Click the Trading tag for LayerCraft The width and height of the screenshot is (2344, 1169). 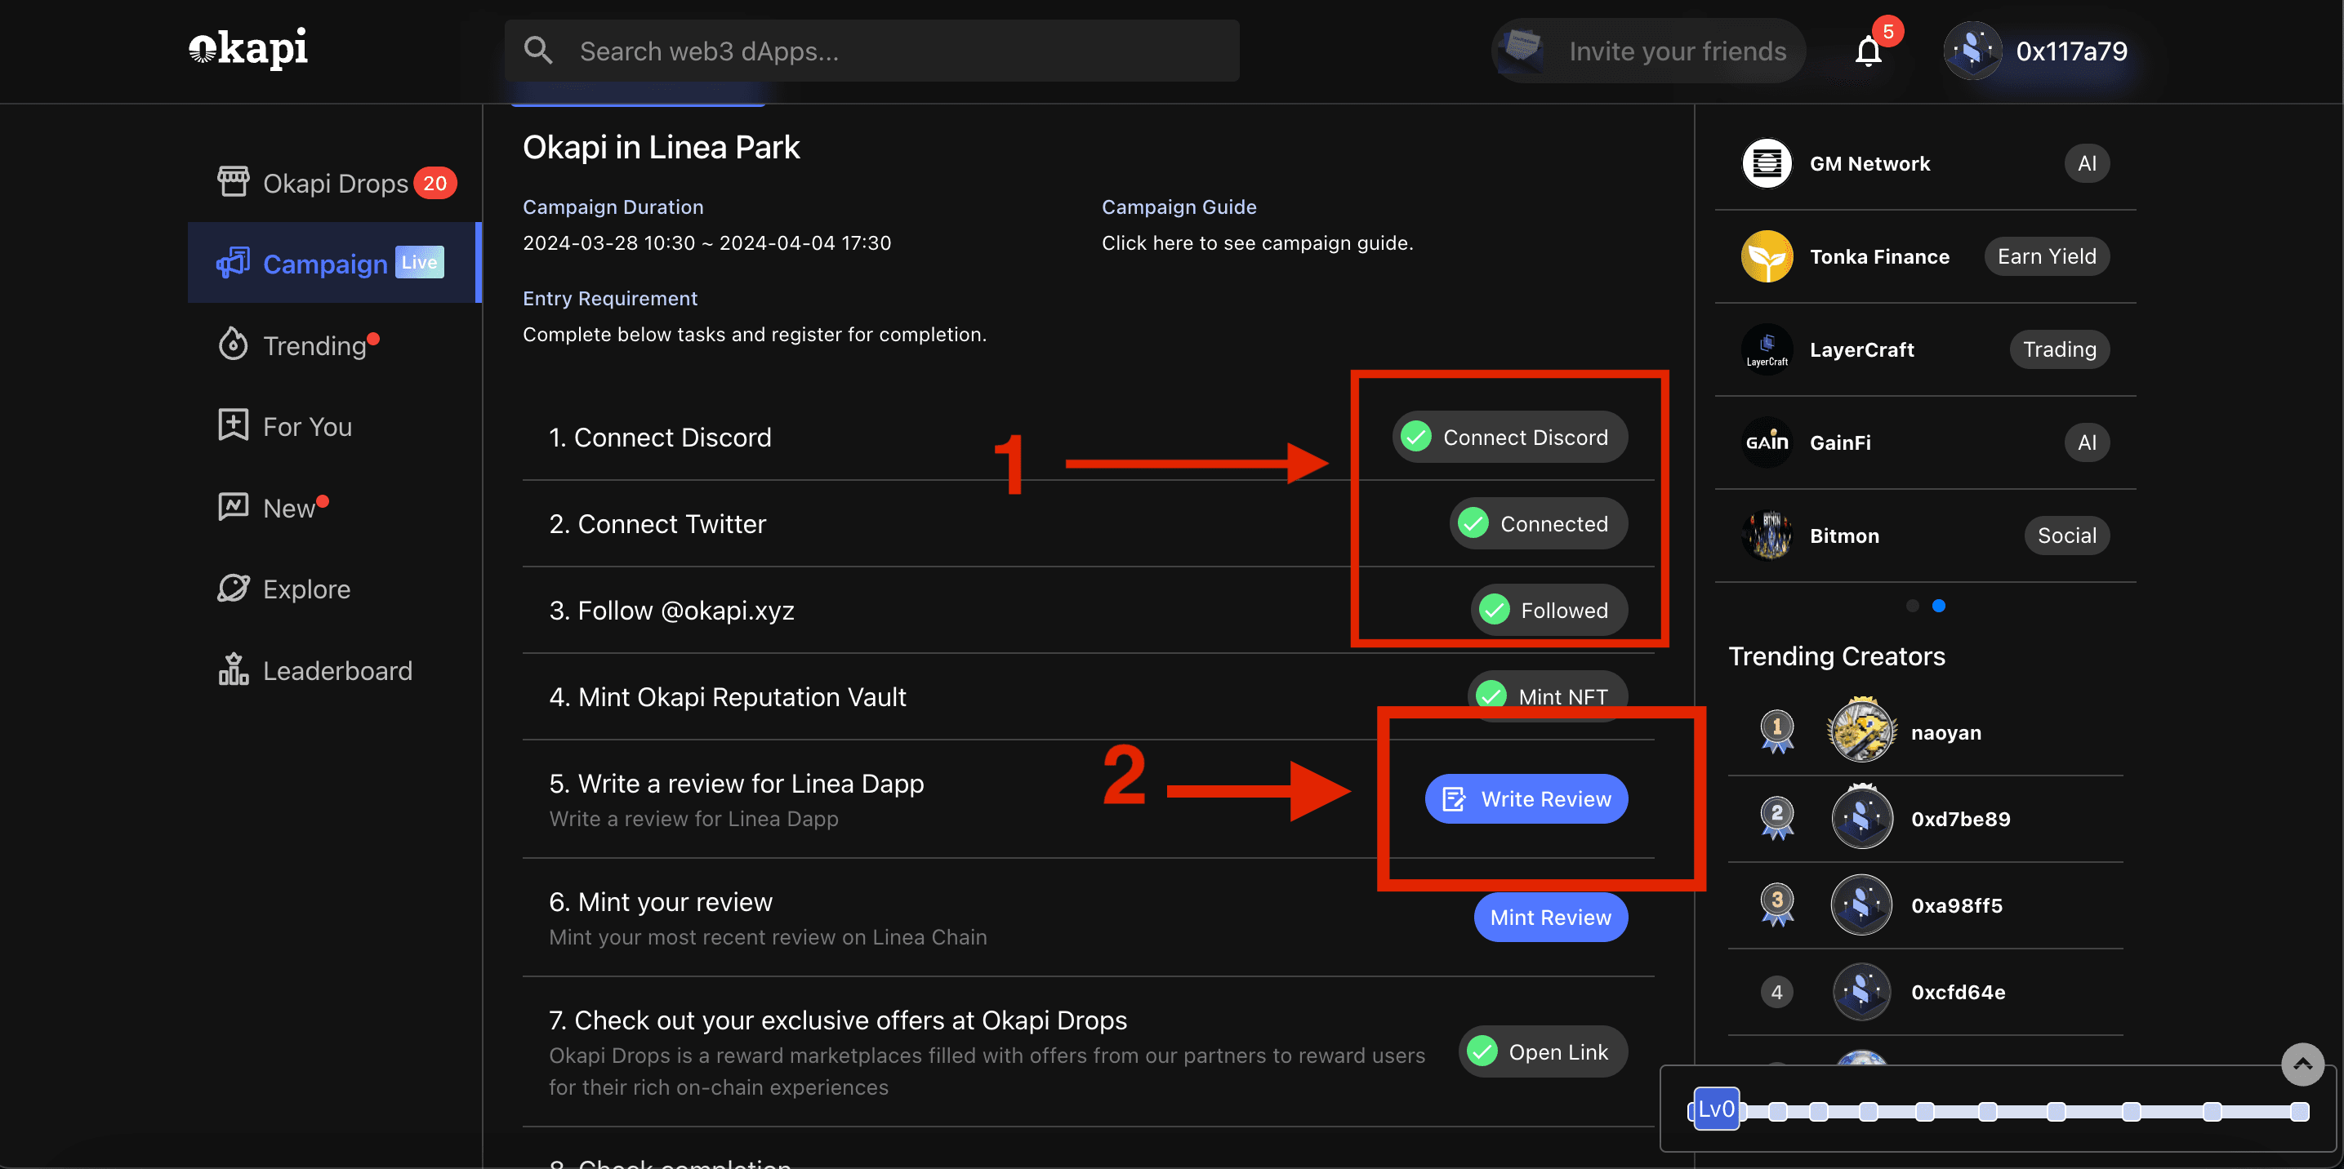coord(2059,349)
